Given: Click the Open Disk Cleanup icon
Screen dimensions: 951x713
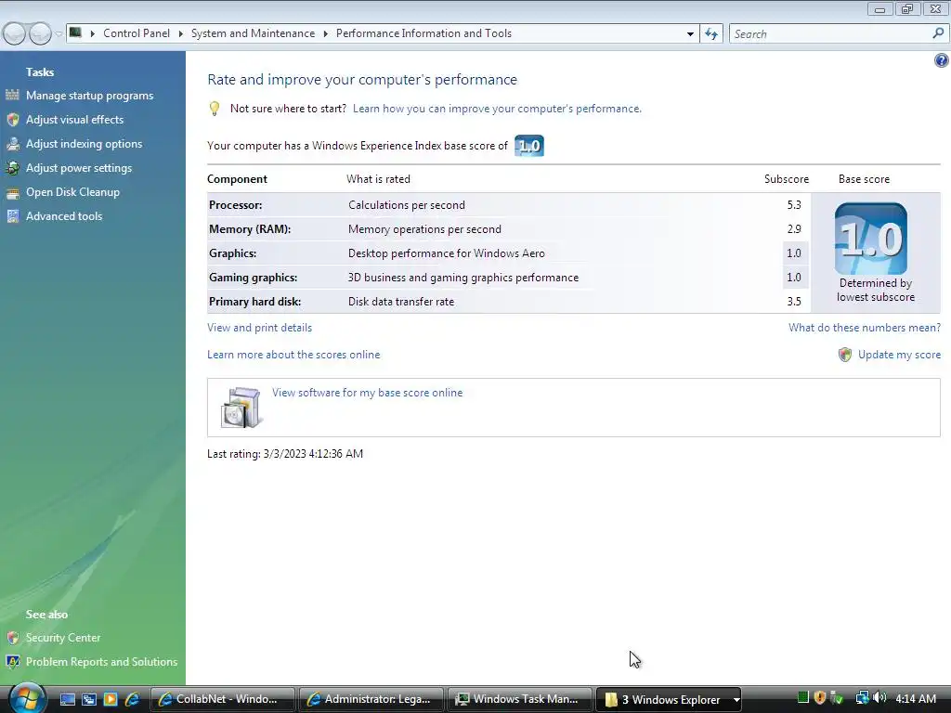Looking at the screenshot, I should click(x=13, y=193).
